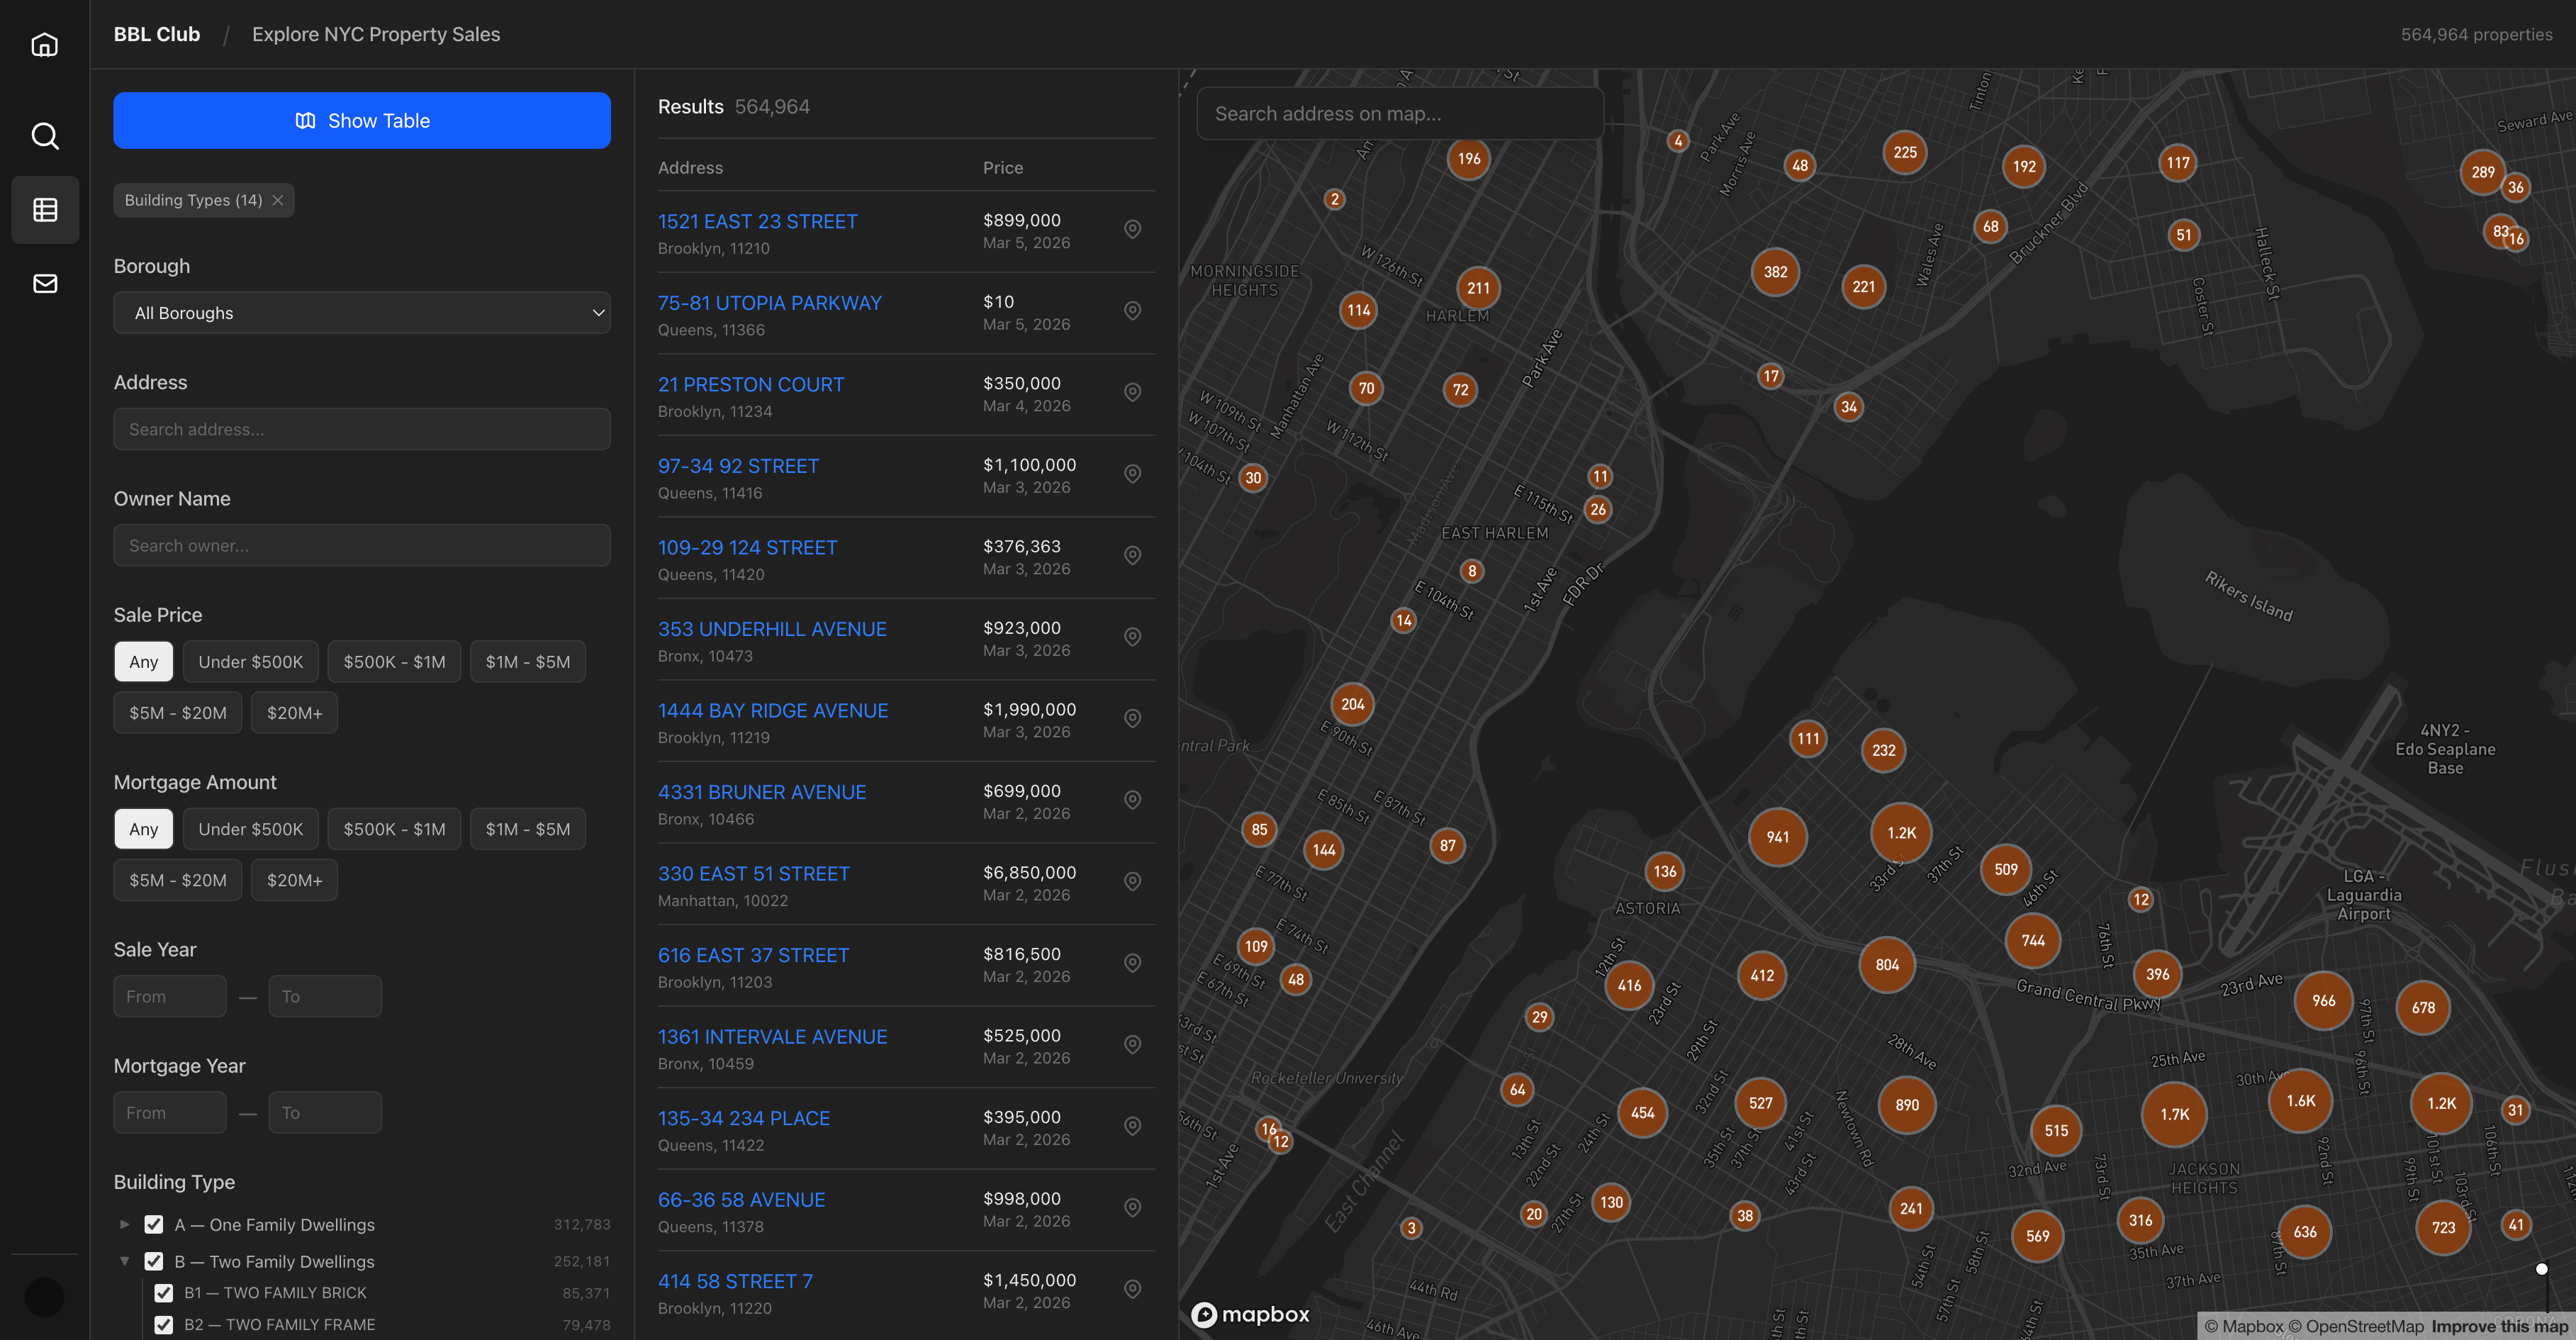2576x1340 pixels.
Task: Click the 941 map cluster
Action: coord(1777,837)
